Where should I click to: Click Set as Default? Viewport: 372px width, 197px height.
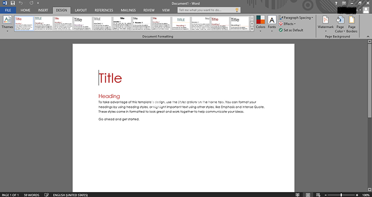point(291,30)
